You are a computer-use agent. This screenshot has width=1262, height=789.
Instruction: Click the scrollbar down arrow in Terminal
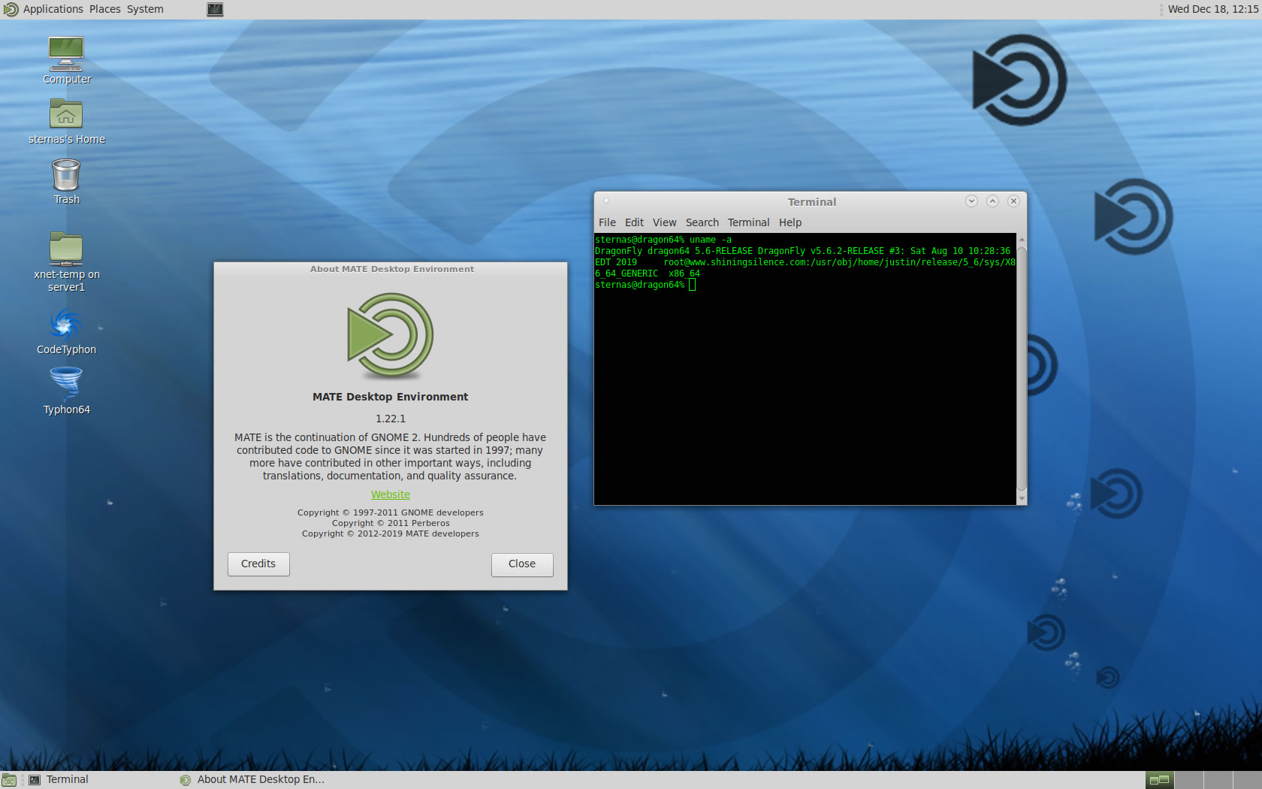(x=1022, y=498)
